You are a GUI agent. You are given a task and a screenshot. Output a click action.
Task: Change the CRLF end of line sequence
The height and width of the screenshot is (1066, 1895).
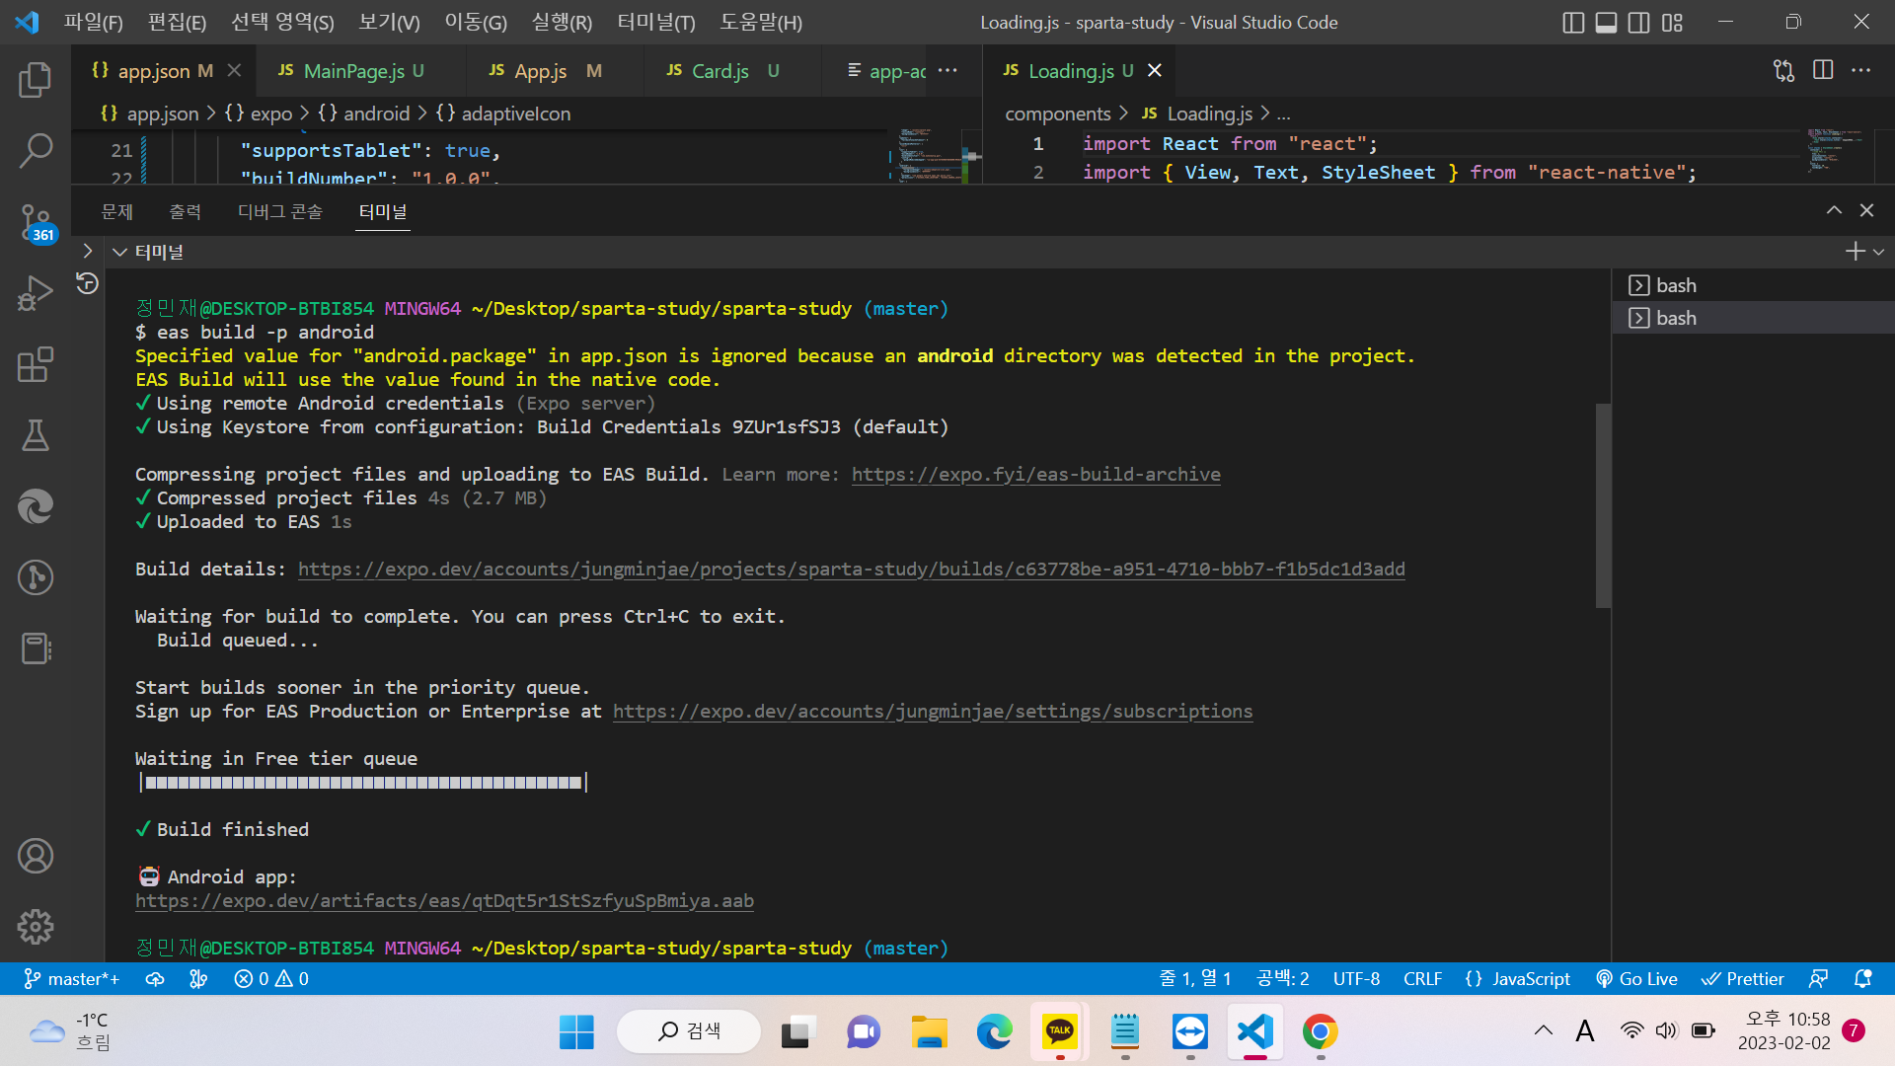pos(1422,979)
